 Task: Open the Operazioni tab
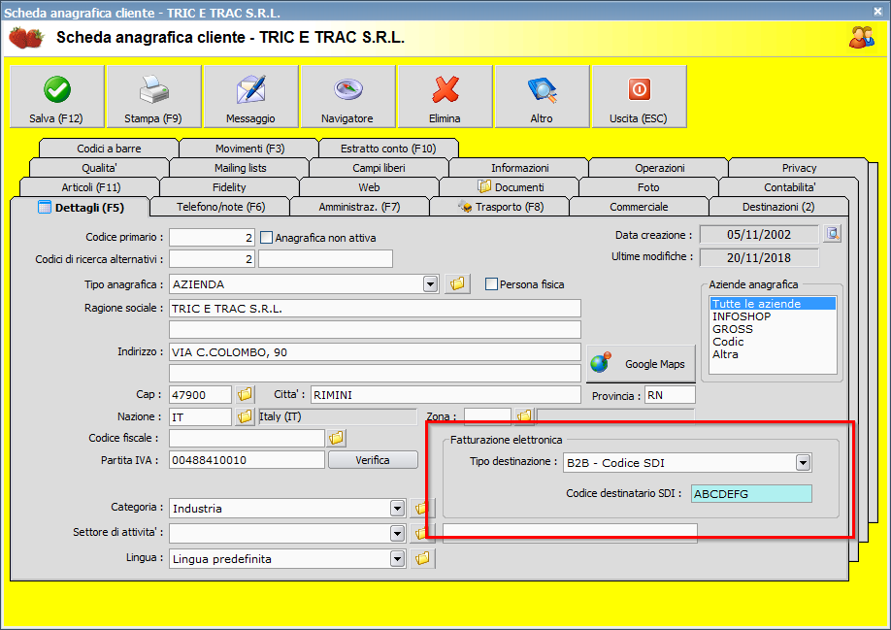pyautogui.click(x=659, y=168)
